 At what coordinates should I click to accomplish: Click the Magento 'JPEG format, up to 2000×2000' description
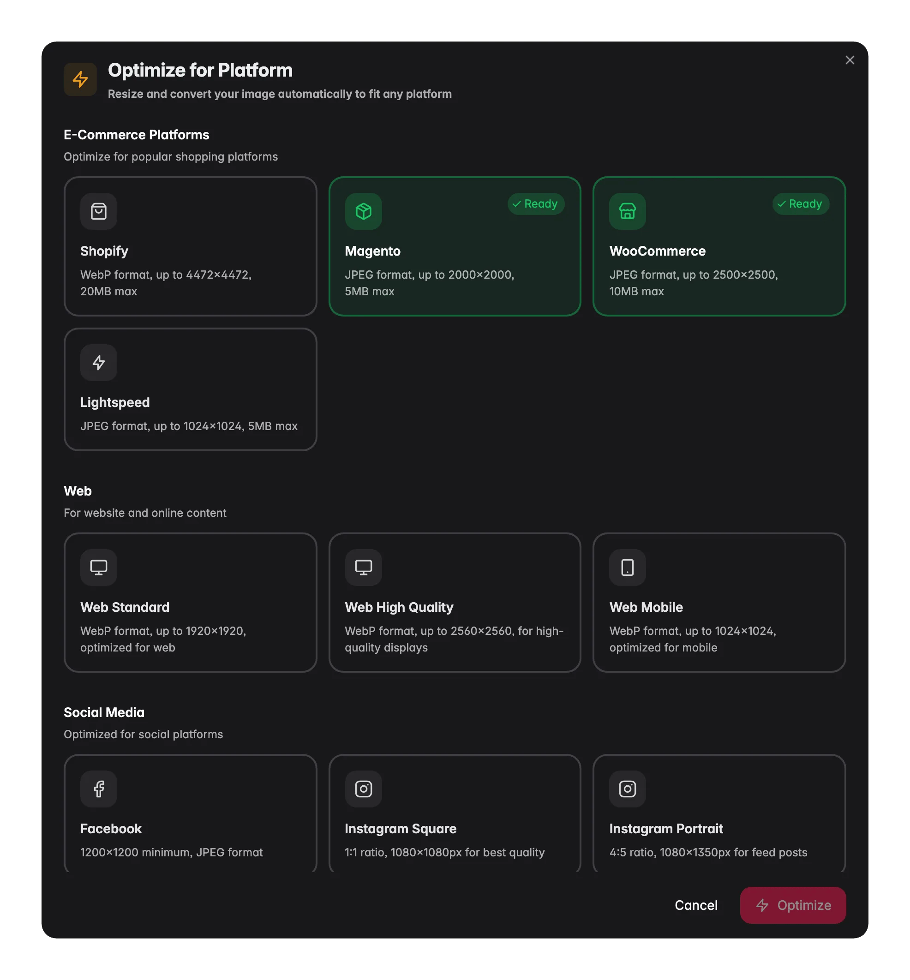[430, 283]
